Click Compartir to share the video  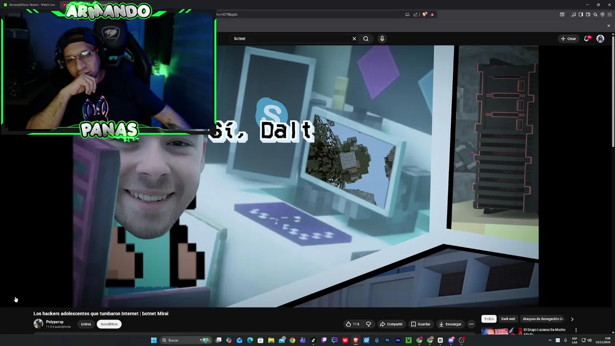pos(391,324)
